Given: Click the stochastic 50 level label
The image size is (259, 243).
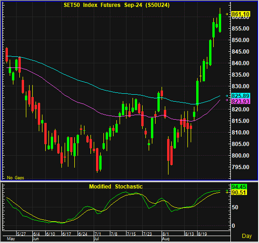Looking at the screenshot, I should point(235,207).
